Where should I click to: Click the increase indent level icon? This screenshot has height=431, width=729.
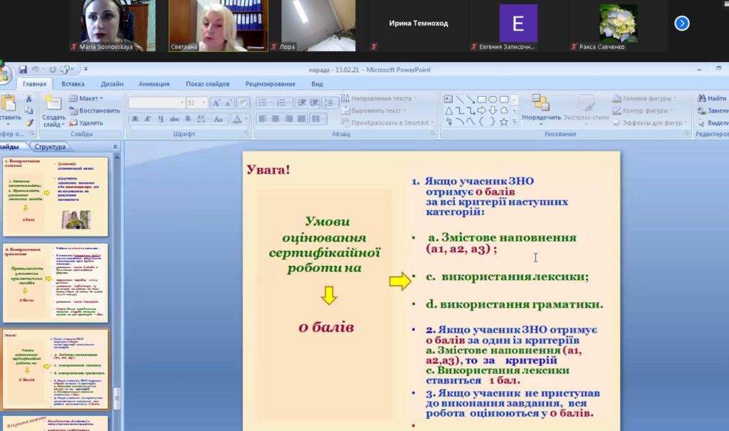(x=314, y=103)
